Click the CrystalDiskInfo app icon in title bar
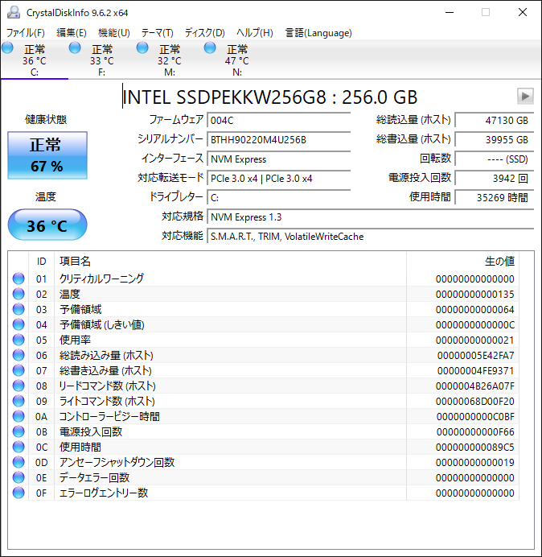Image resolution: width=542 pixels, height=557 pixels. tap(13, 12)
